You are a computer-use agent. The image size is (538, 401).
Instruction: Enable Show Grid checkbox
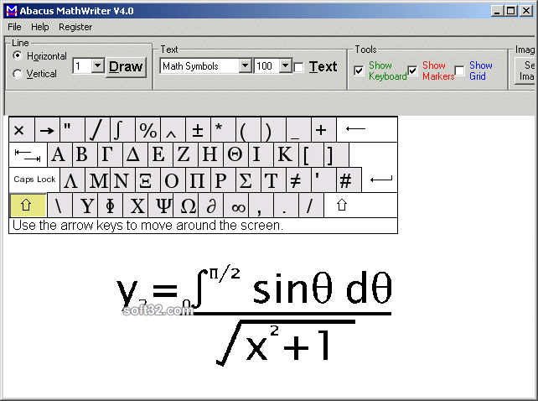(x=459, y=70)
